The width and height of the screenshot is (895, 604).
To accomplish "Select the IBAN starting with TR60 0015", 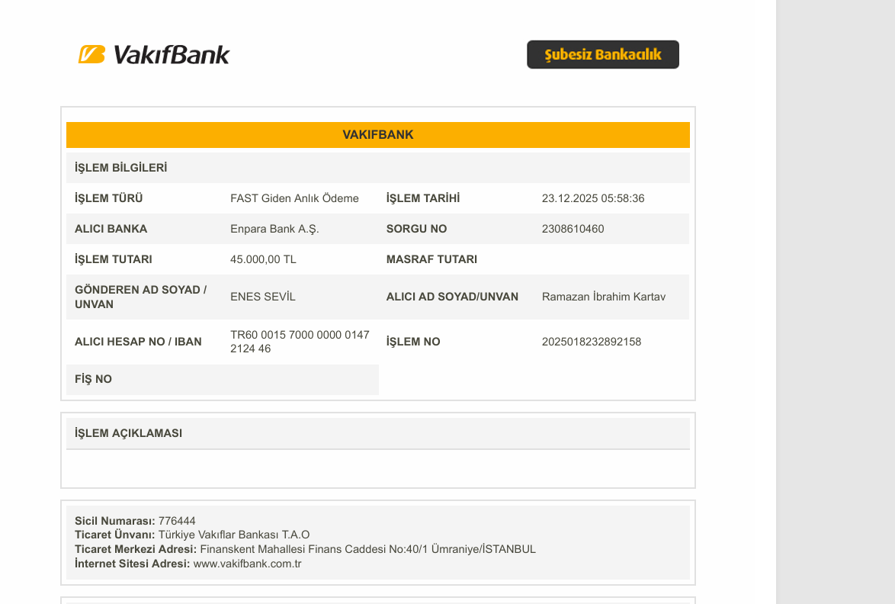I will [x=300, y=342].
